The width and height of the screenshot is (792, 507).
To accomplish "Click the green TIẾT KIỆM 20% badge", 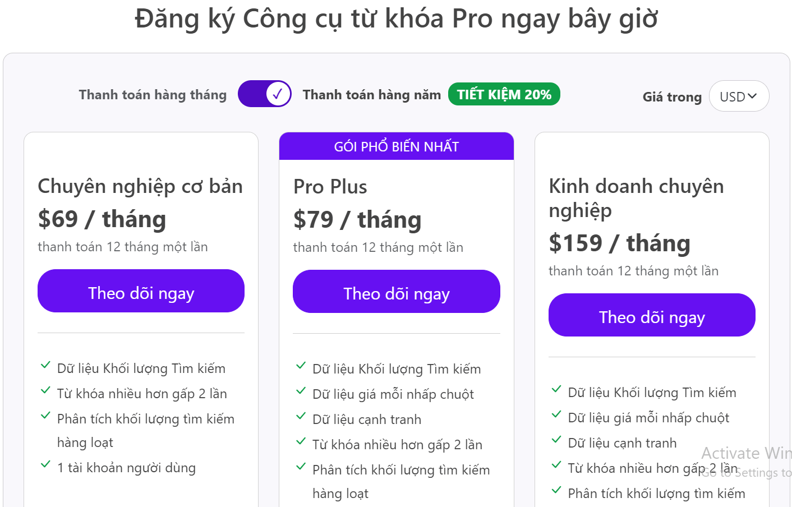I will 504,94.
